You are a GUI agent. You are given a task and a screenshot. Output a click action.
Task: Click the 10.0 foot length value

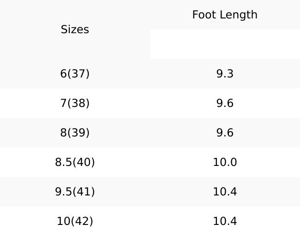point(225,162)
